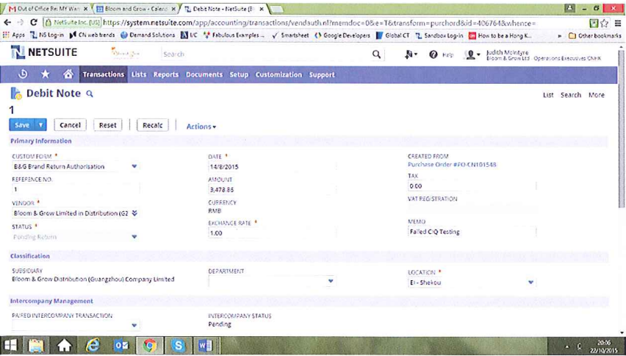Click the Recalc button
626x356 pixels.
pos(153,125)
